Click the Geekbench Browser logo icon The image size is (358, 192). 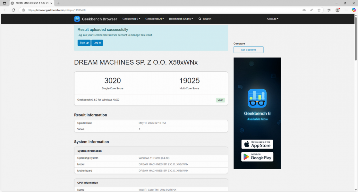point(77,19)
